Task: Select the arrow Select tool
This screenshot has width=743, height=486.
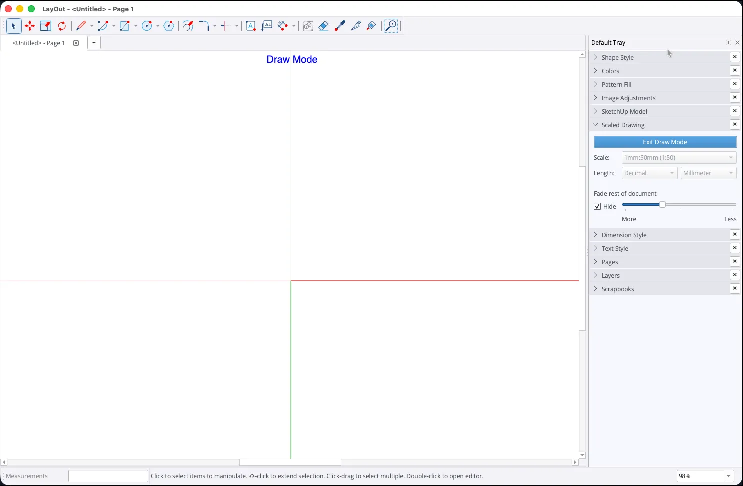Action: tap(13, 26)
